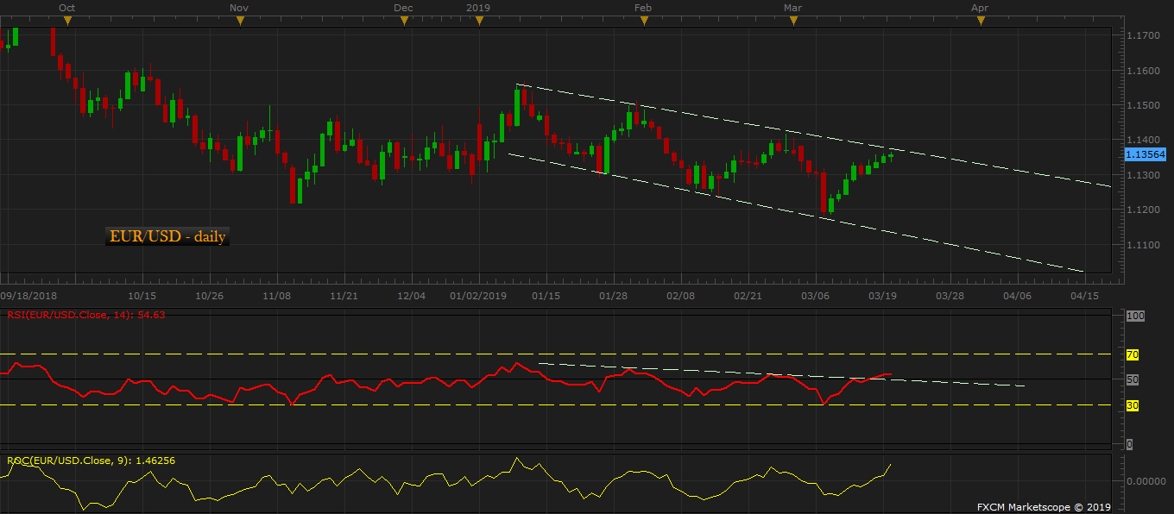Viewport: 1174px width, 514px height.
Task: Click the Dec month marker triangle
Action: (404, 22)
